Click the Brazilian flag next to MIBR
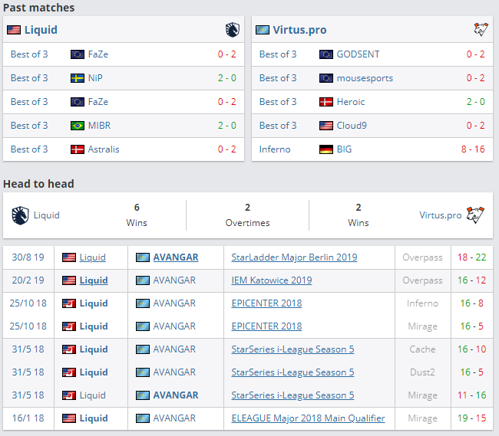The image size is (499, 436). 78,126
